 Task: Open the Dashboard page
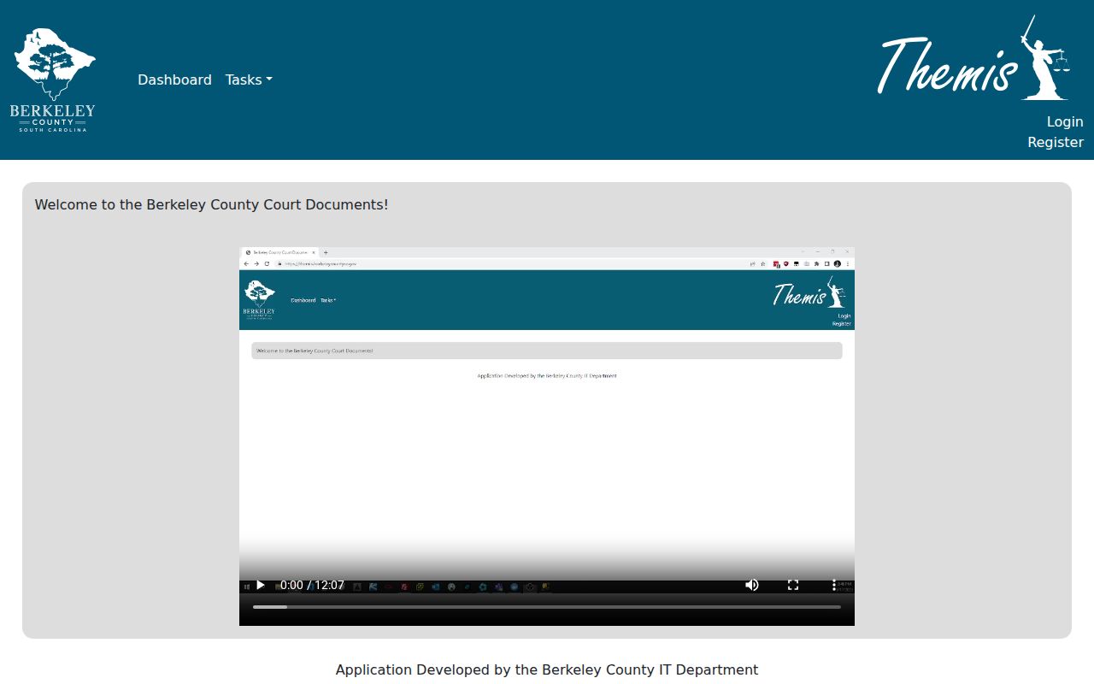pyautogui.click(x=174, y=80)
